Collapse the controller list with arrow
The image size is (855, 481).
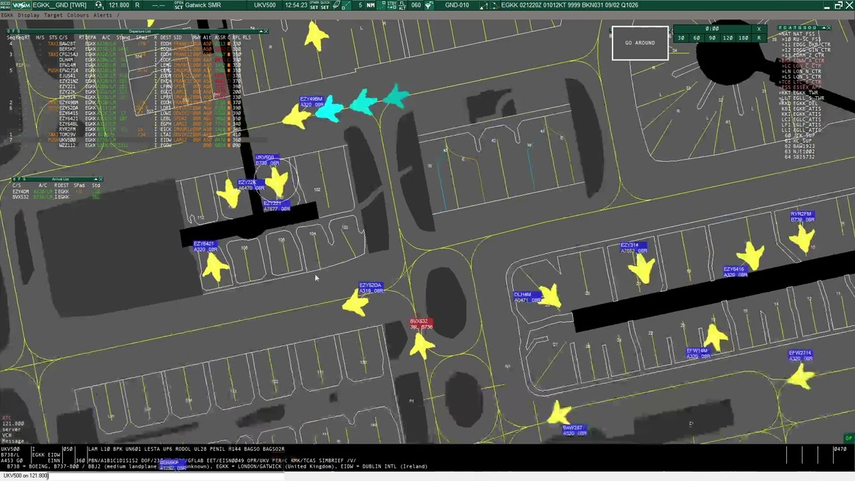coord(824,28)
